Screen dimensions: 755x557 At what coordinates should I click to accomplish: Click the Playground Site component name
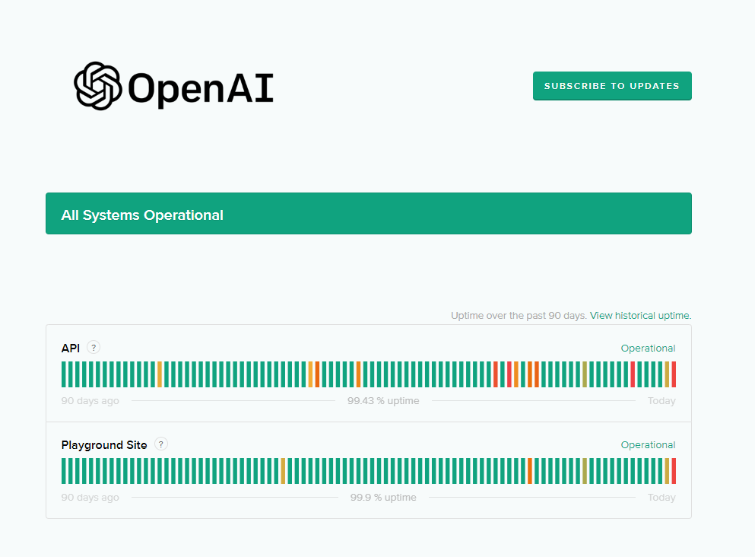[x=104, y=445]
